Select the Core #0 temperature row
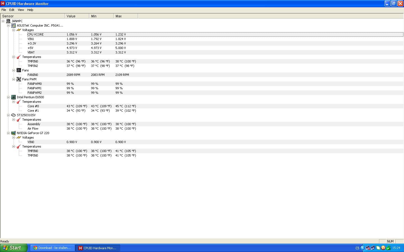 coord(215,106)
